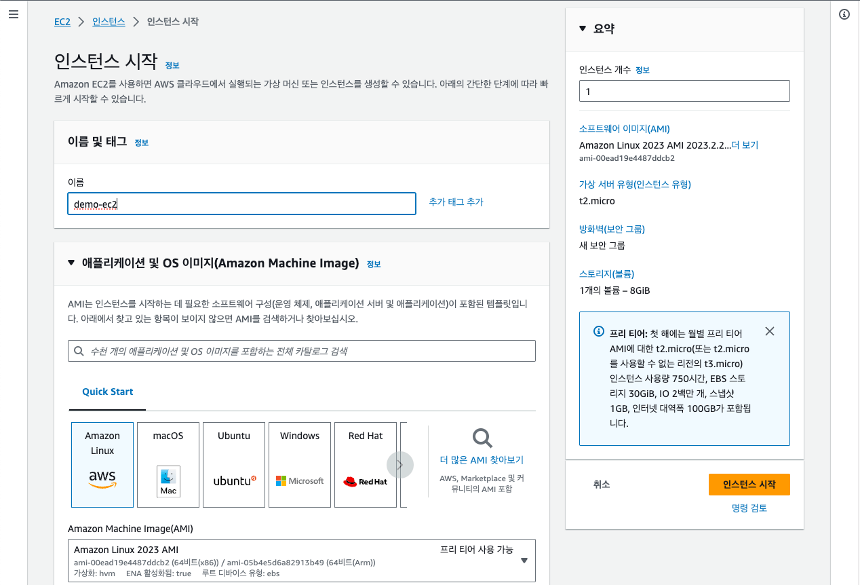
Task: Click 더 보기 link in summary
Action: click(x=745, y=145)
